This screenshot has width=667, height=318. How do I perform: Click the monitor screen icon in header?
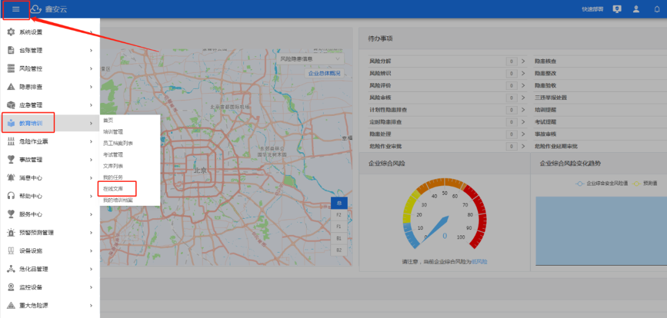(616, 9)
